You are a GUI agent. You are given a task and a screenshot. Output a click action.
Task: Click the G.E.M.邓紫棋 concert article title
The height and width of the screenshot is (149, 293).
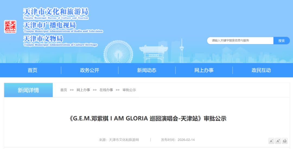(x=146, y=119)
